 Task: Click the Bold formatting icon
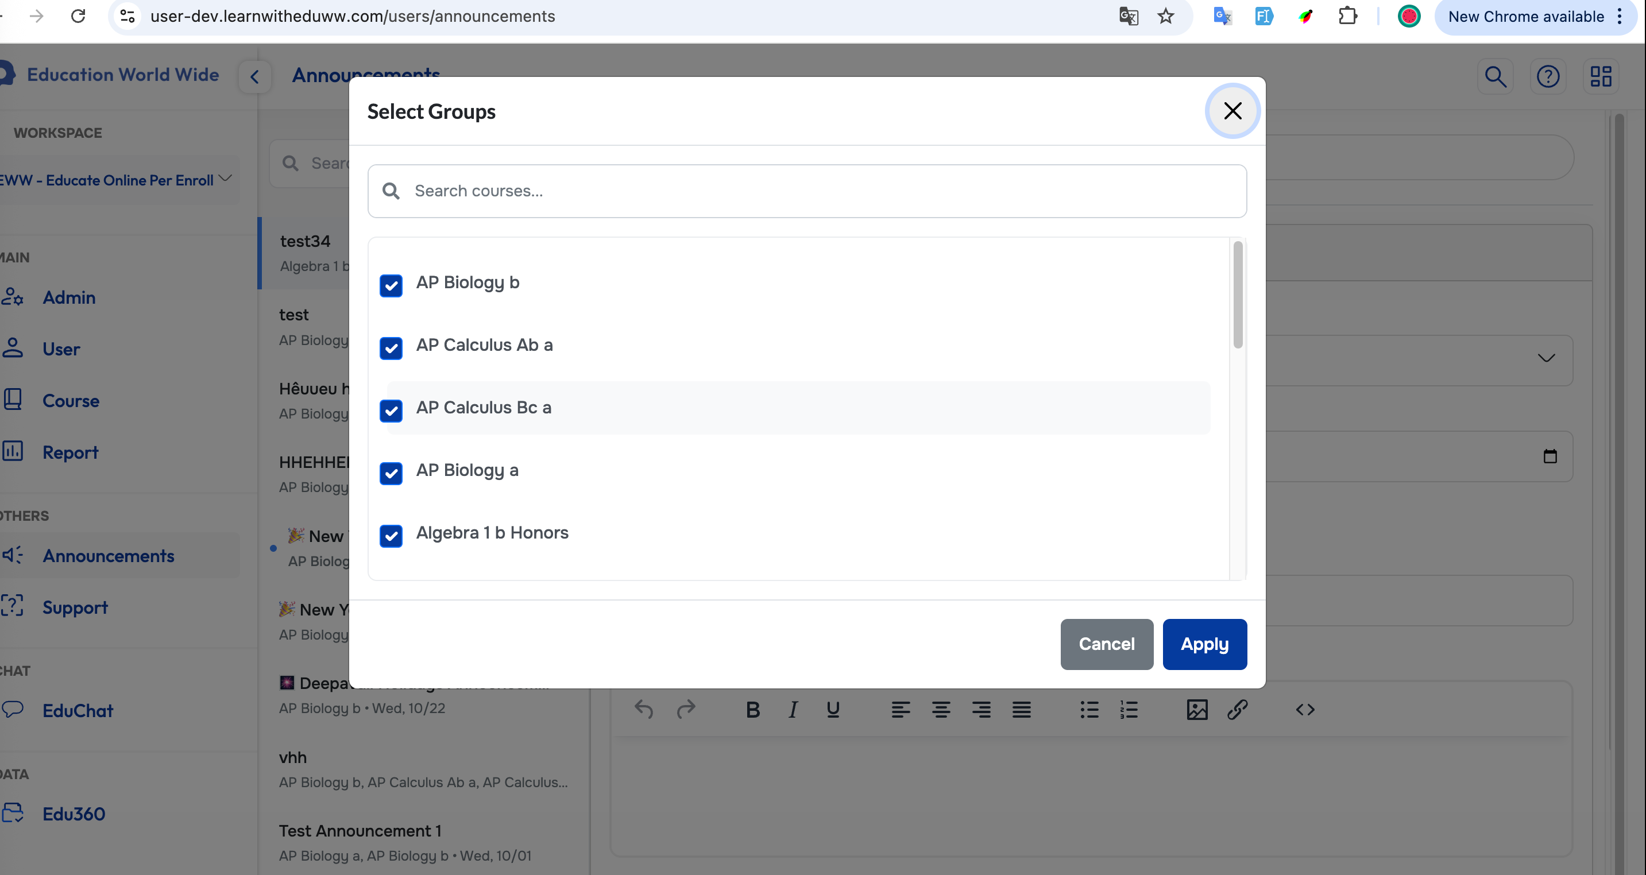coord(753,710)
